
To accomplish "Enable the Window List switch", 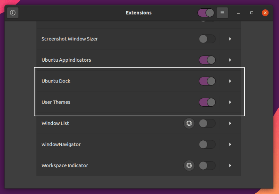I will coord(207,123).
